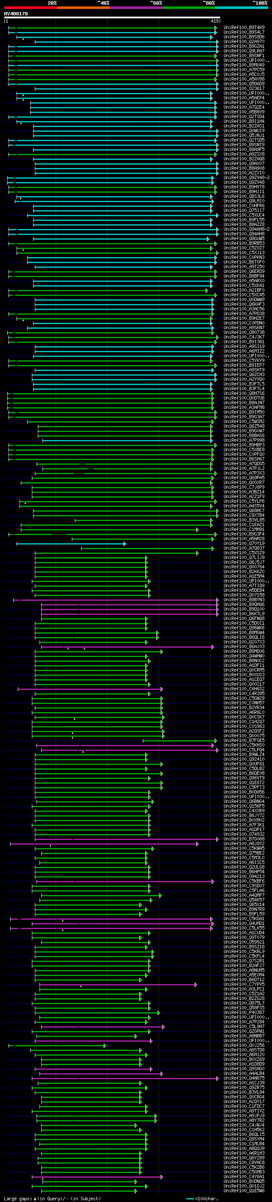Select the UniRef100_B9GZA1 label
Screen dimensions: 272x1202
pos(244,46)
